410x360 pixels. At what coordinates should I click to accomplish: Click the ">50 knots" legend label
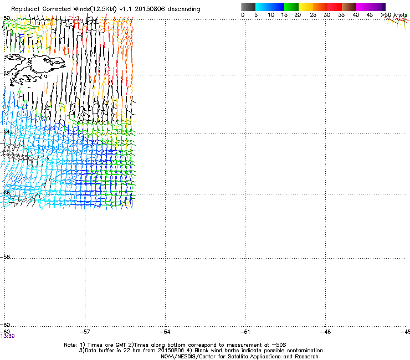394,15
